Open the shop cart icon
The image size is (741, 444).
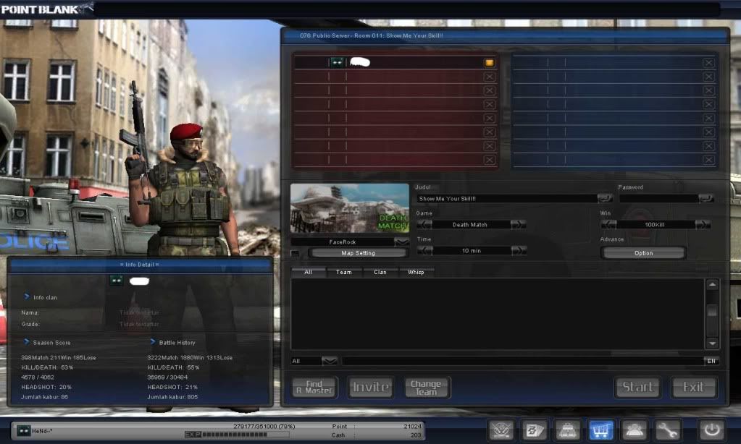[600, 430]
